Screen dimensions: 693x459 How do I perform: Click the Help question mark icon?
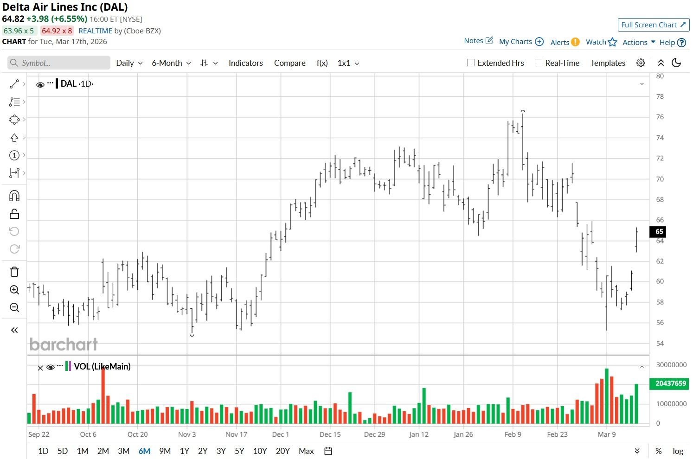[x=681, y=43]
